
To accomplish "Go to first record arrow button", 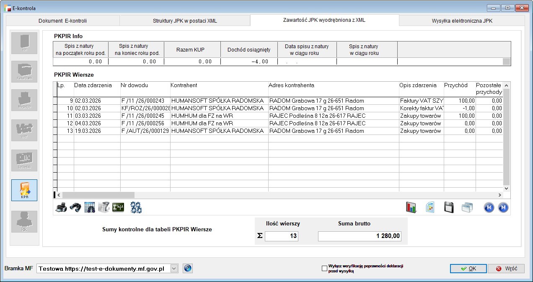I will 489,207.
